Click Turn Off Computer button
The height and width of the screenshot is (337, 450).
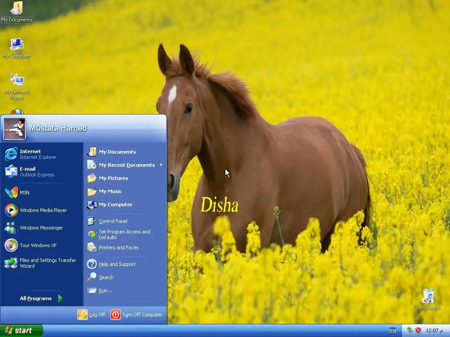click(137, 314)
